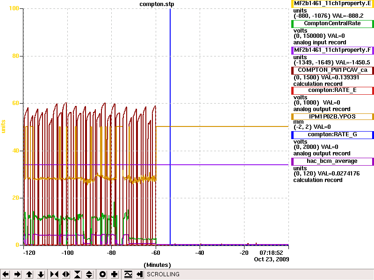Screen dimensions: 374x280
Task: Select the COMPTON_PW1PCAV_ca legend entry
Action: [332, 70]
